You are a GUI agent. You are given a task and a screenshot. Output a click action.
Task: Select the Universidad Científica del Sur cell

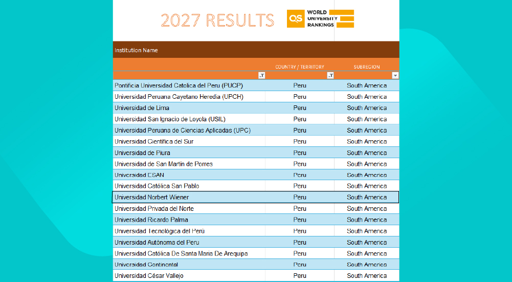tap(189, 141)
